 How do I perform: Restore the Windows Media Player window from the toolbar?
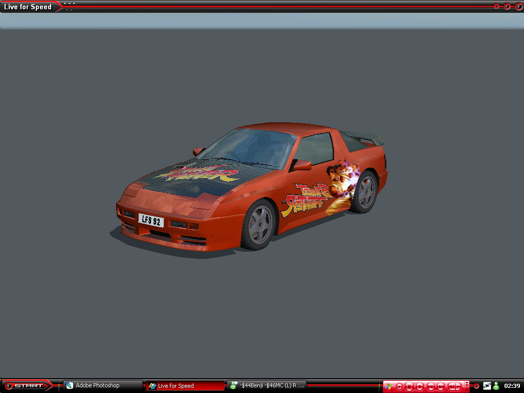coord(467,389)
